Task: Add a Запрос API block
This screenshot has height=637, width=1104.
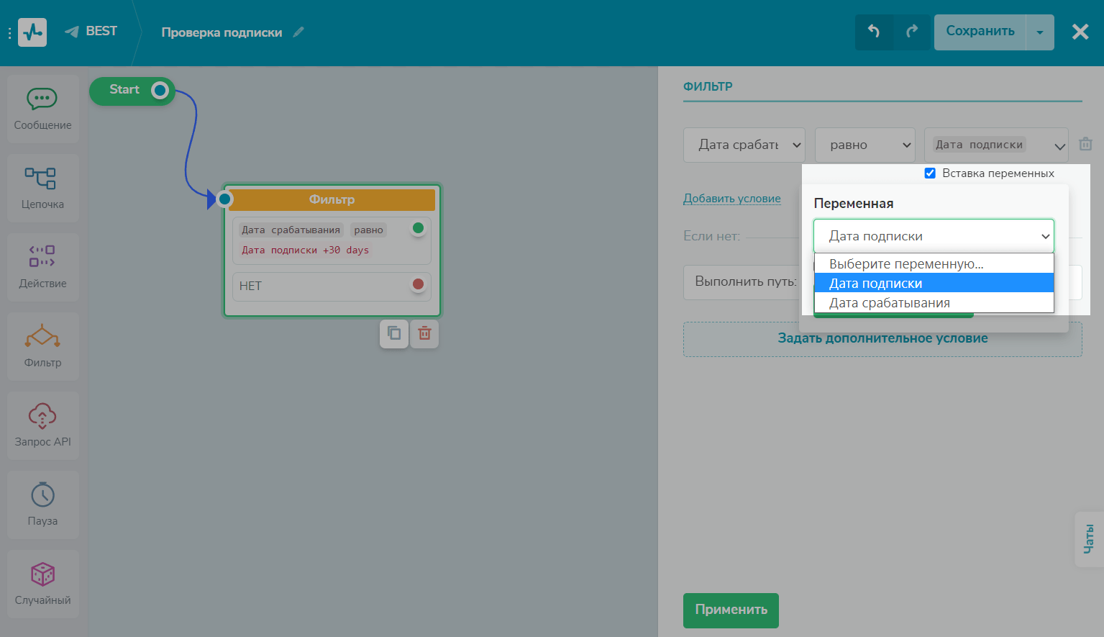Action: pyautogui.click(x=42, y=425)
